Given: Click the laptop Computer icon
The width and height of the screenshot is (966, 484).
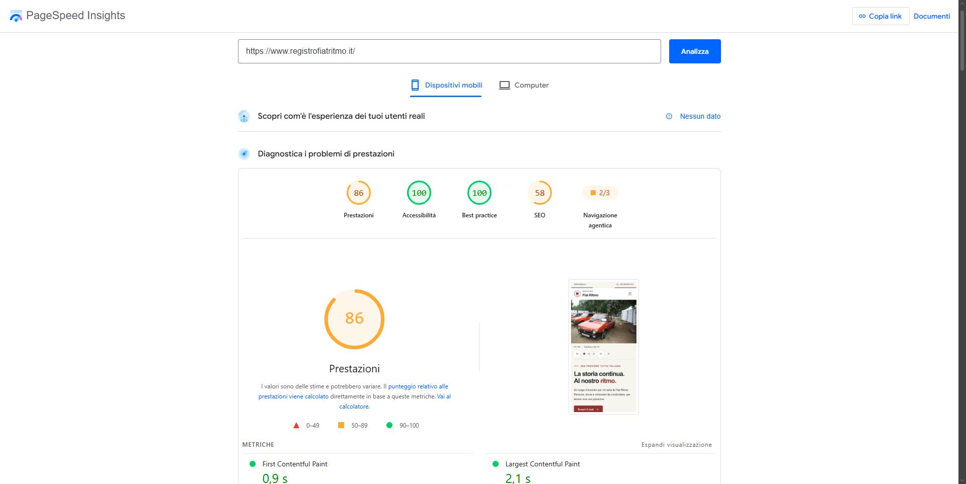Looking at the screenshot, I should point(504,85).
